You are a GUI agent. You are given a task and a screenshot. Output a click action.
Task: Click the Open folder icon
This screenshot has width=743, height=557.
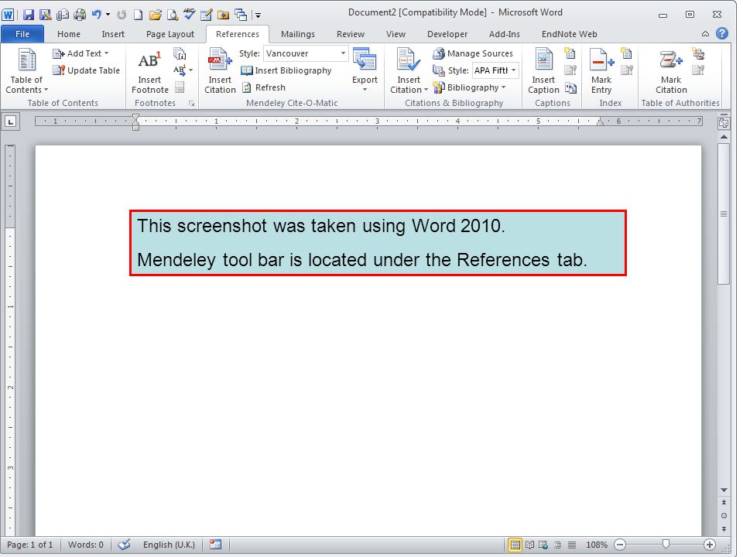click(x=156, y=15)
